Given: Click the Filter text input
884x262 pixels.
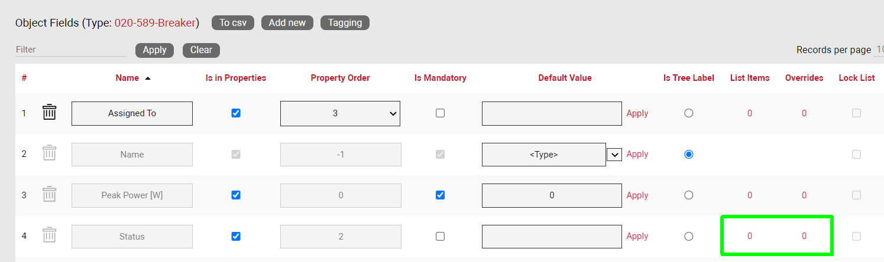Looking at the screenshot, I should click(71, 50).
